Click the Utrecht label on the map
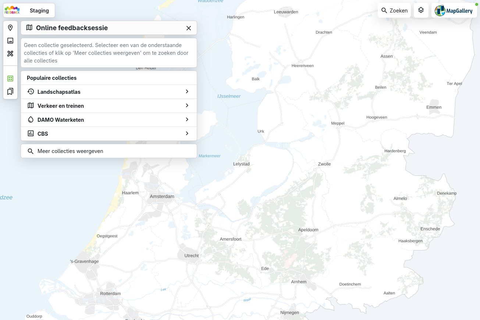Viewport: 480px width, 320px height. (192, 256)
